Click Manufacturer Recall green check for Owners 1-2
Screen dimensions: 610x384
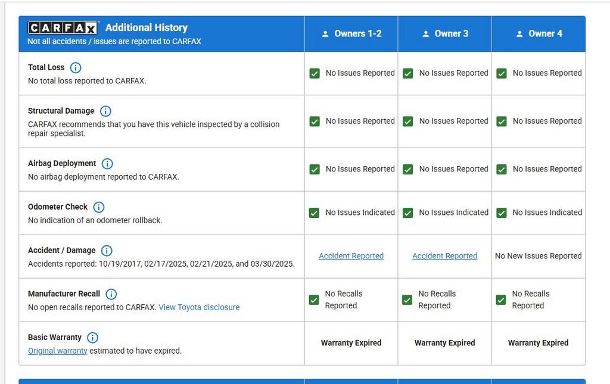click(313, 300)
